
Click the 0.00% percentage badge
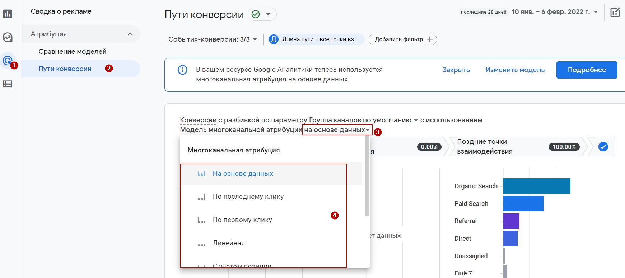click(429, 147)
